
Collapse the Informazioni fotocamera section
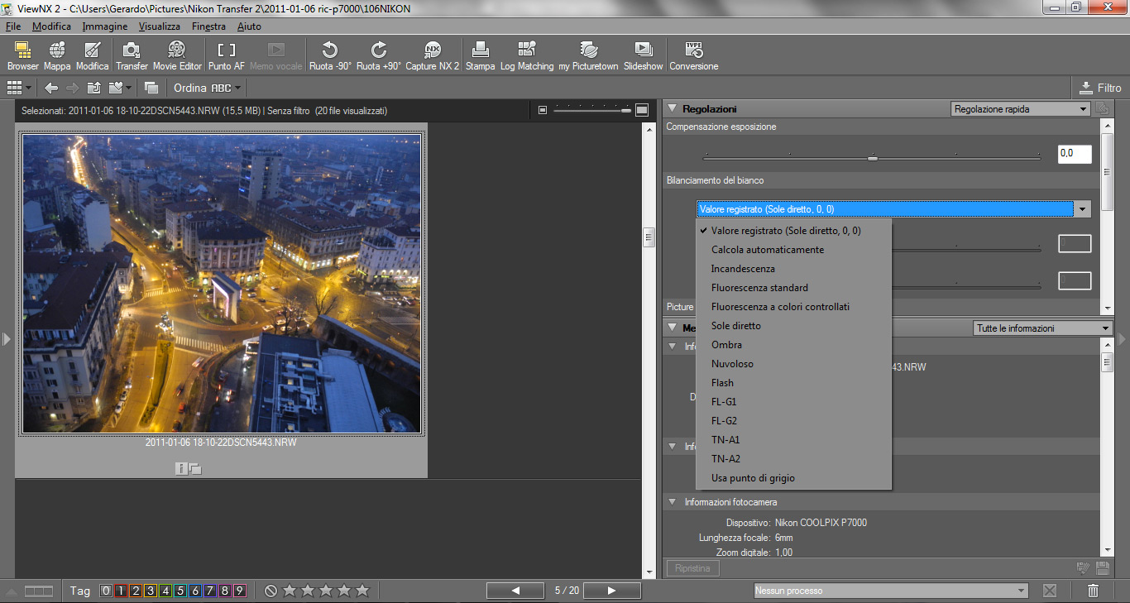[673, 502]
